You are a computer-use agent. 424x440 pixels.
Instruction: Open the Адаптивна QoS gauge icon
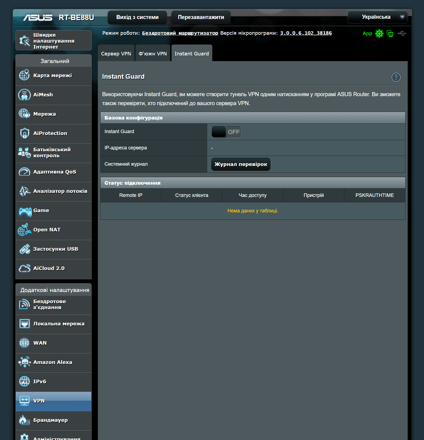(x=24, y=172)
